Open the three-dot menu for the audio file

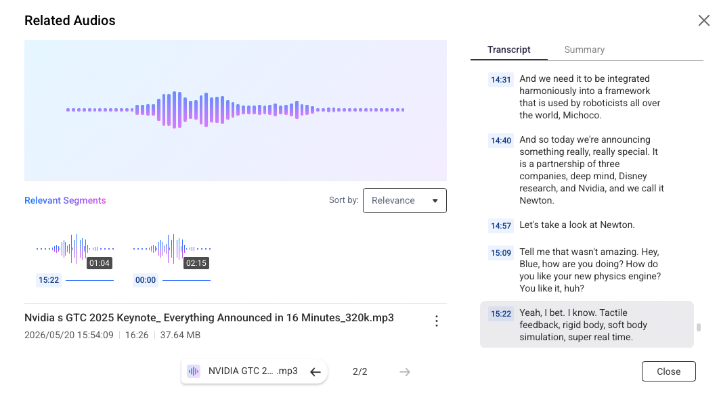437,321
